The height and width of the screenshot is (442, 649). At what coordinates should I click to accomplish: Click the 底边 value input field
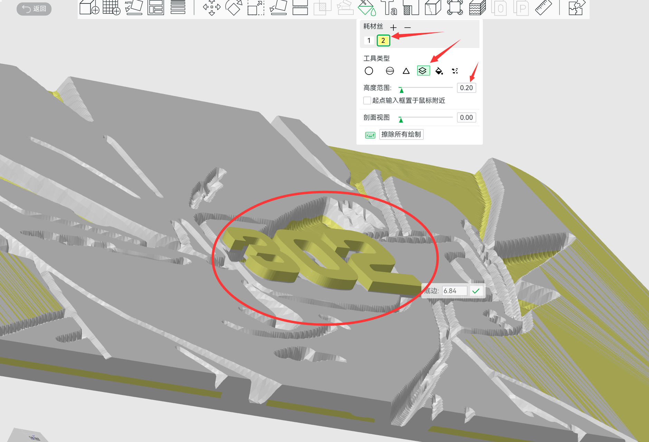(x=454, y=291)
